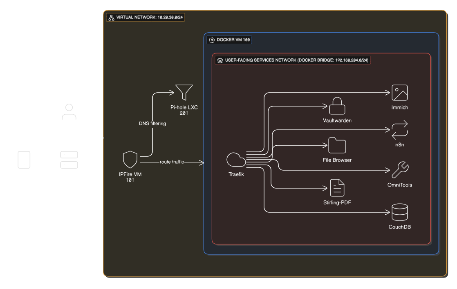Open the Immich image icon
Viewport: 457px width, 289px height.
tap(399, 93)
